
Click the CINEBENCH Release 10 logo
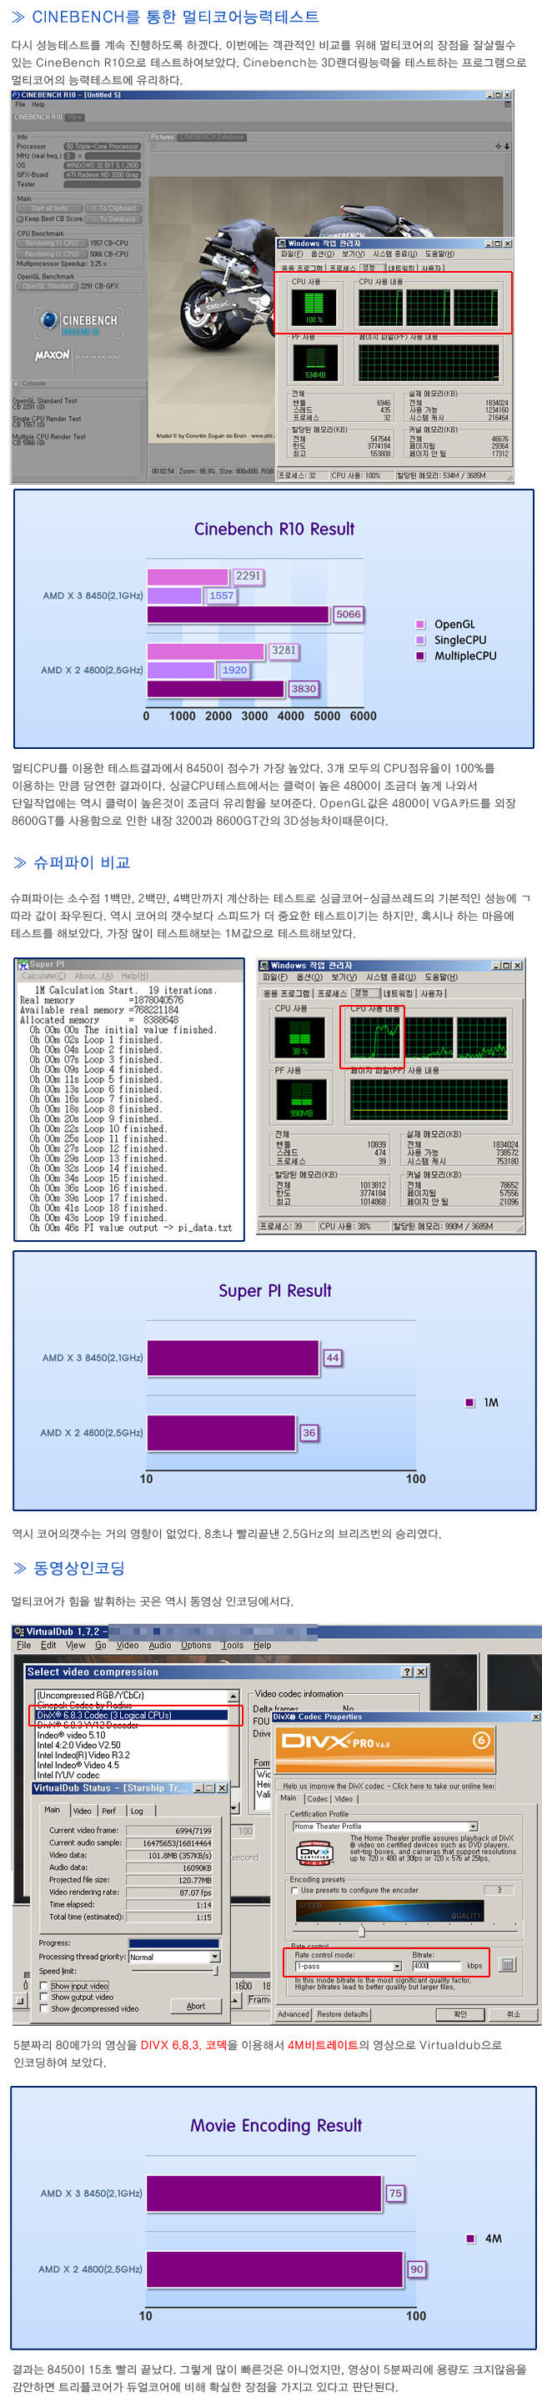tap(78, 323)
